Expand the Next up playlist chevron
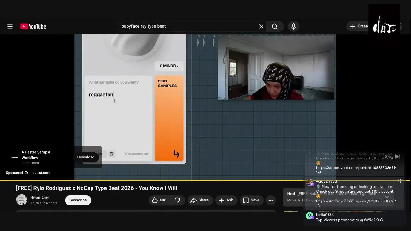This screenshot has width=411, height=231. [387, 197]
